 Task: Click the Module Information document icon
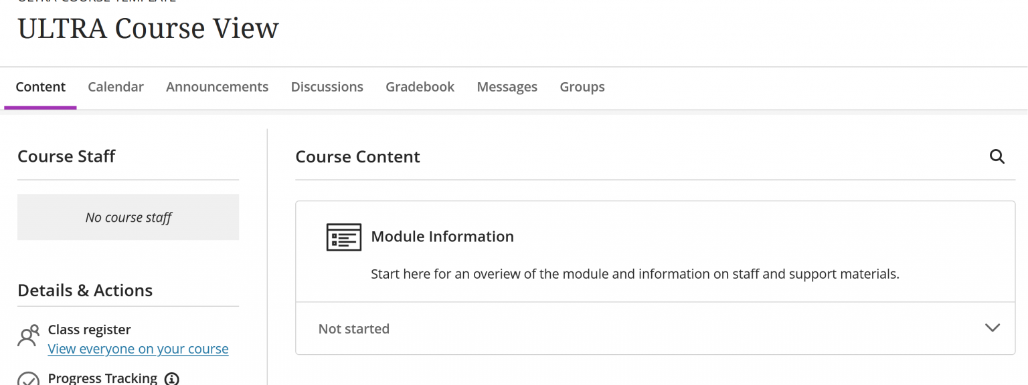[344, 237]
